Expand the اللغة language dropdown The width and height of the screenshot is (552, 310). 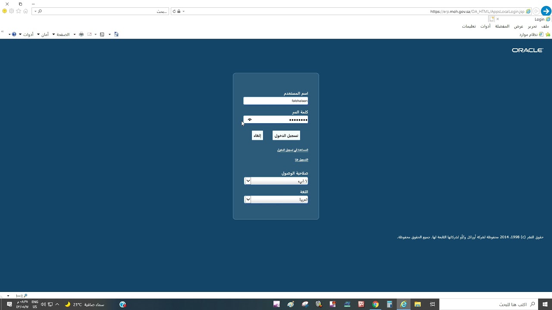[x=248, y=199]
